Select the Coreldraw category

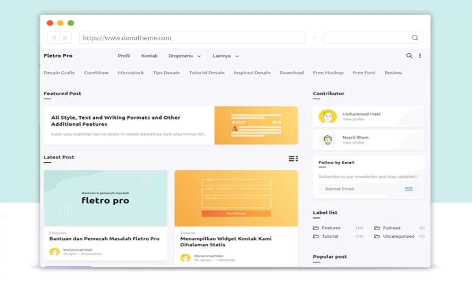pos(96,73)
